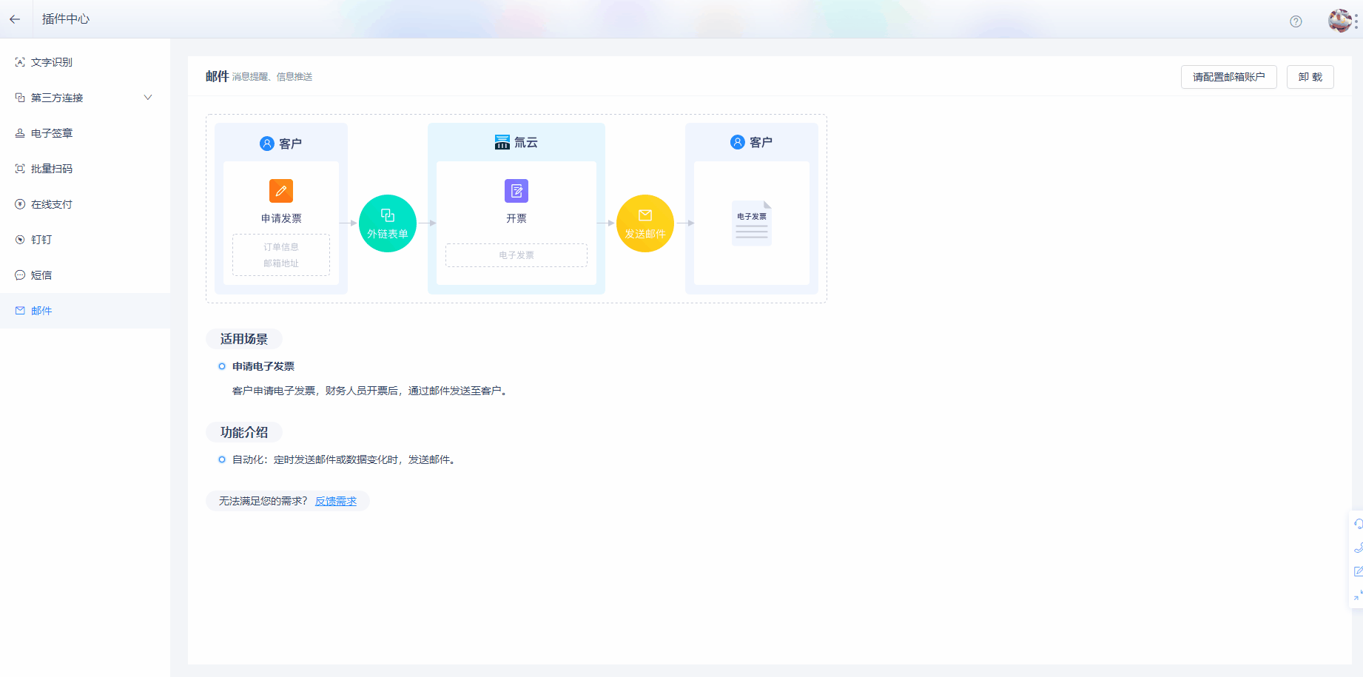
Task: Open the 文字识别 plugin via its icon
Action: click(20, 62)
